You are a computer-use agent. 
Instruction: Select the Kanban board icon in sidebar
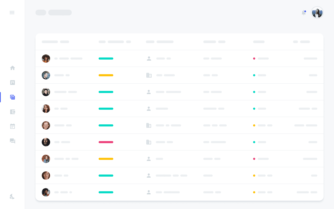click(x=13, y=83)
